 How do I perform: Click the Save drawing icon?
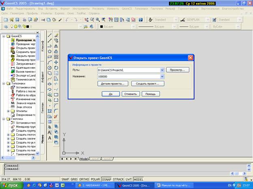pos(17,20)
